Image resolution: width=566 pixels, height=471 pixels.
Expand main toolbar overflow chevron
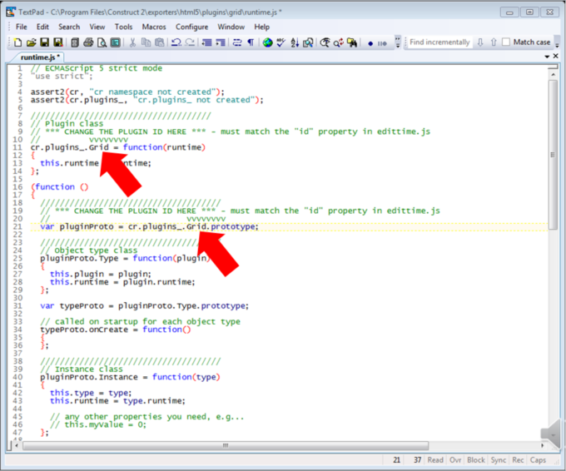pos(397,42)
